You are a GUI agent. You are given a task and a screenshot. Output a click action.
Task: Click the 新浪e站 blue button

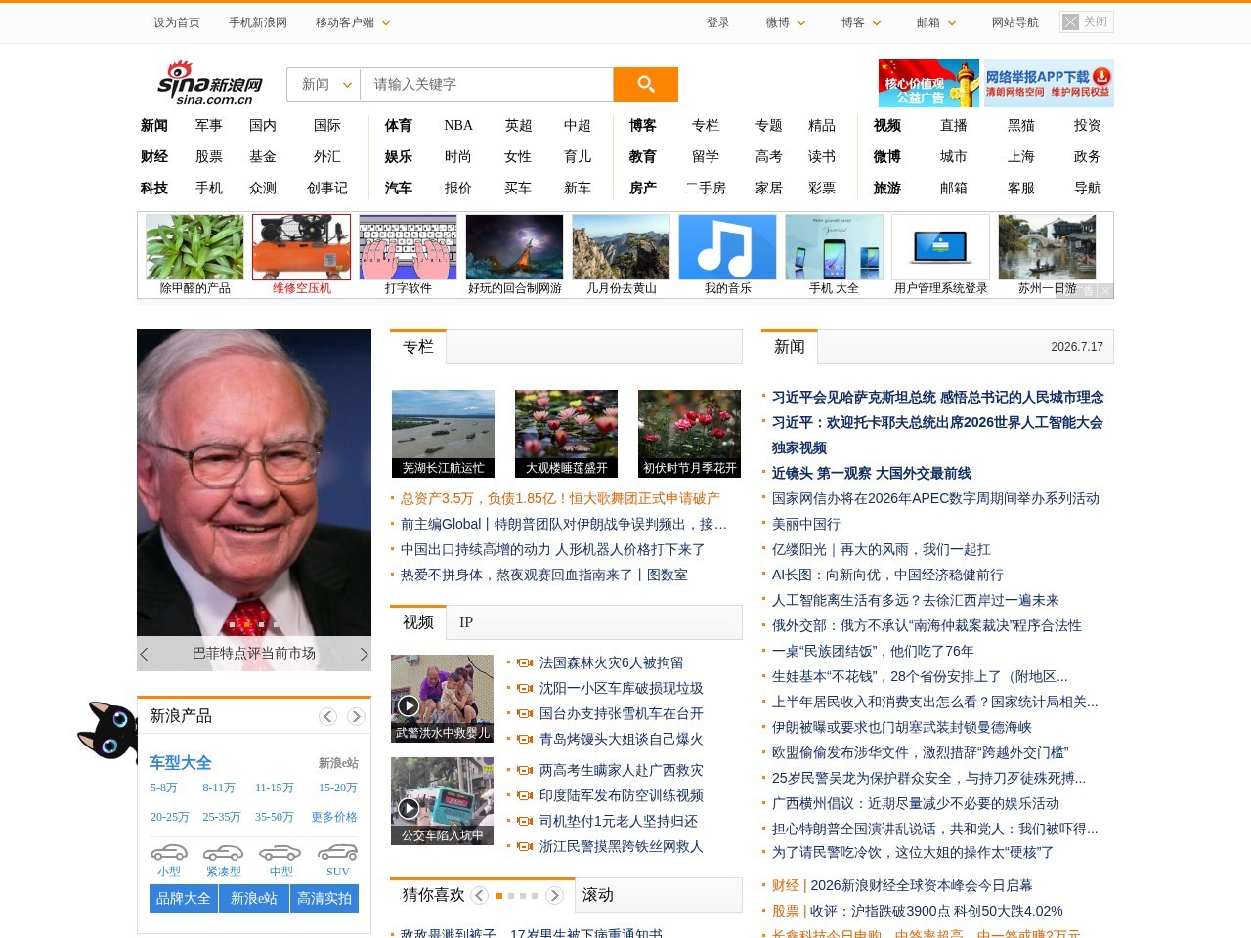tap(254, 899)
